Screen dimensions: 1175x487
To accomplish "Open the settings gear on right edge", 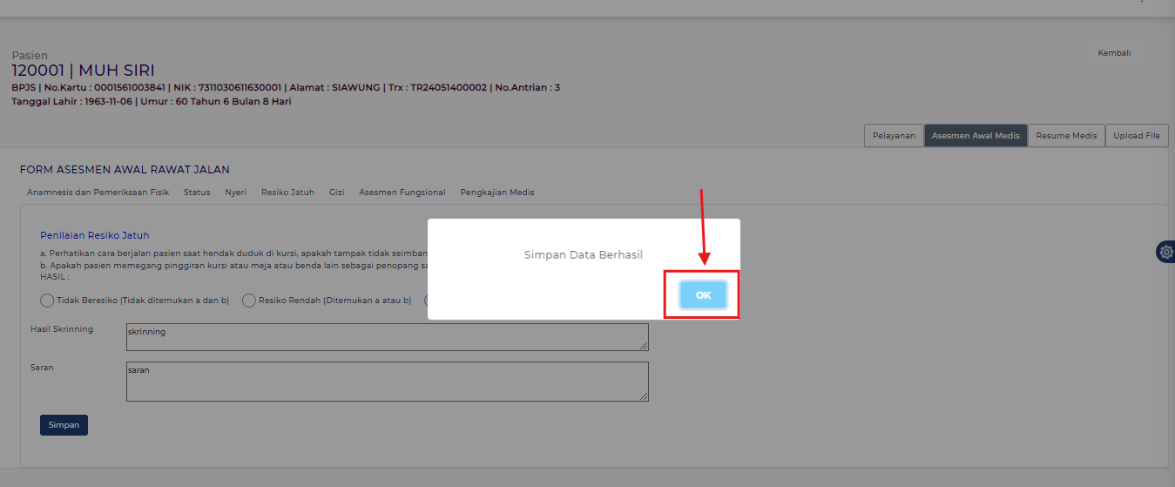I will pyautogui.click(x=1165, y=252).
